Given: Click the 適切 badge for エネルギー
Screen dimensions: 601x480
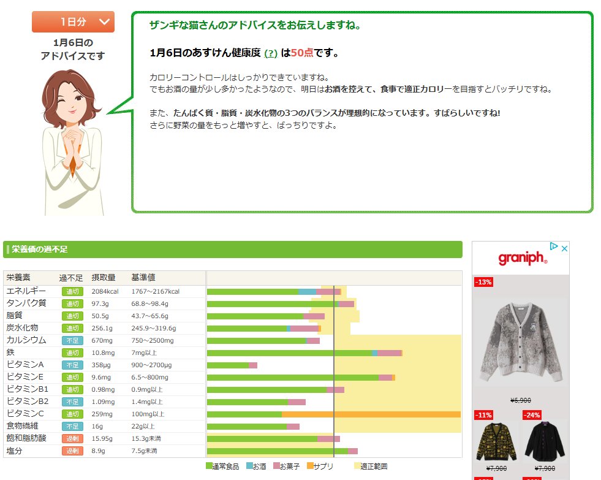Looking at the screenshot, I should click(x=72, y=291).
